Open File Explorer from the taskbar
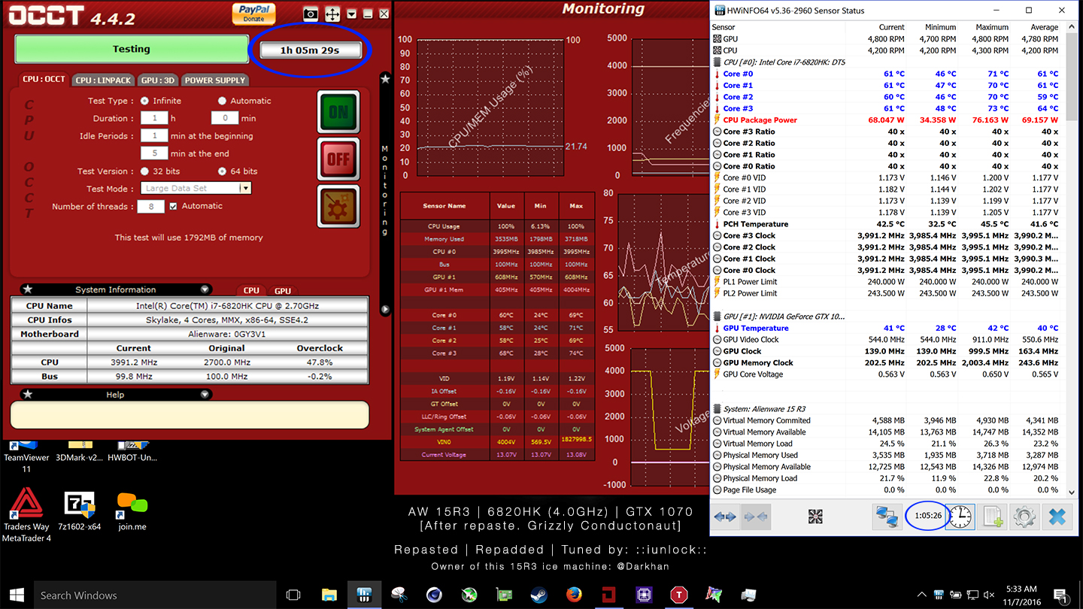The image size is (1083, 609). pyautogui.click(x=329, y=595)
